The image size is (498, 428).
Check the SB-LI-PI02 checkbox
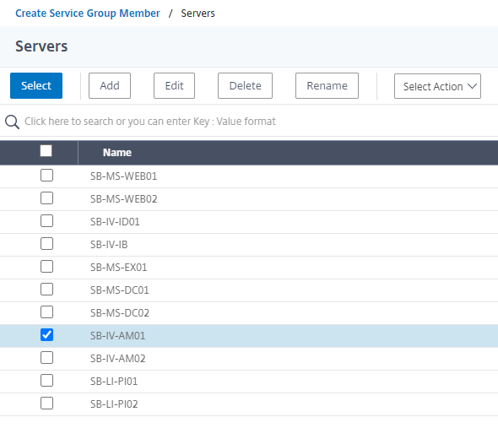pos(46,404)
